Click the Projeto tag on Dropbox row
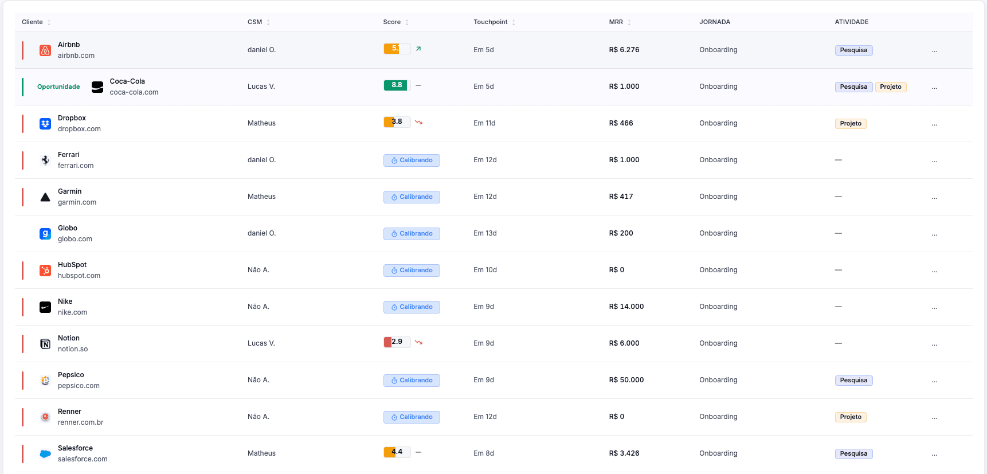Screen dimensions: 987x474 (x=851, y=124)
